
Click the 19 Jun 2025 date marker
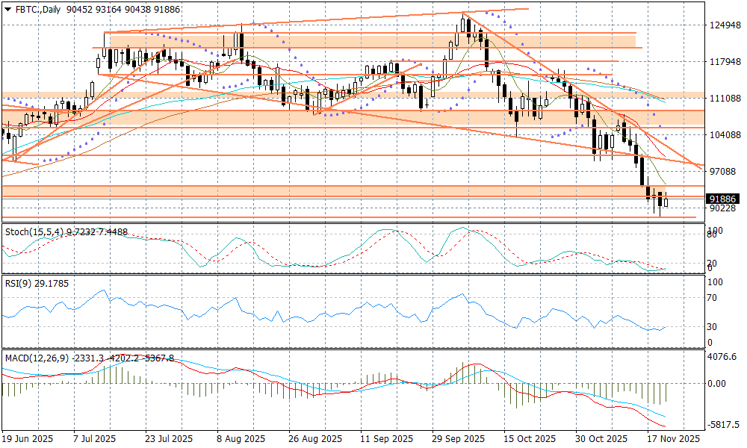29,439
